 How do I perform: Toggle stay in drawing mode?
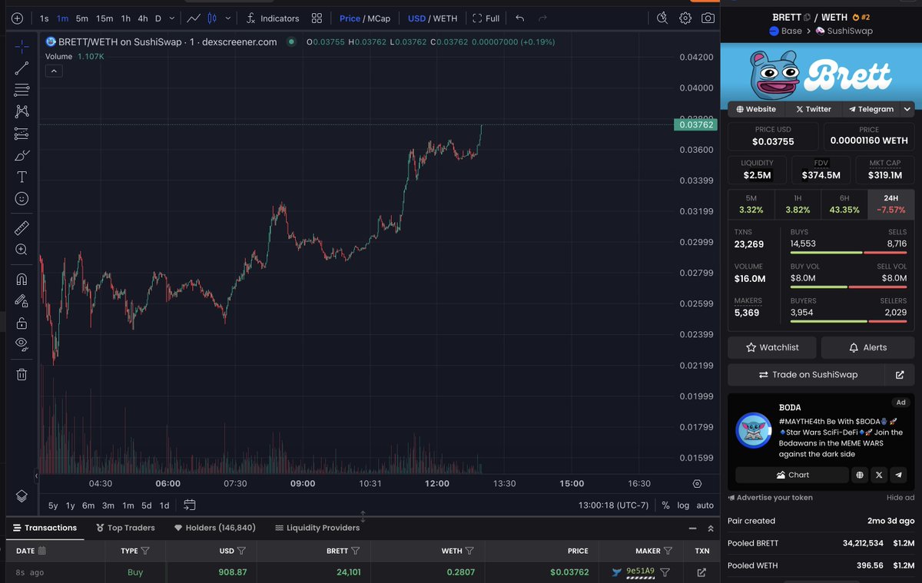click(22, 301)
